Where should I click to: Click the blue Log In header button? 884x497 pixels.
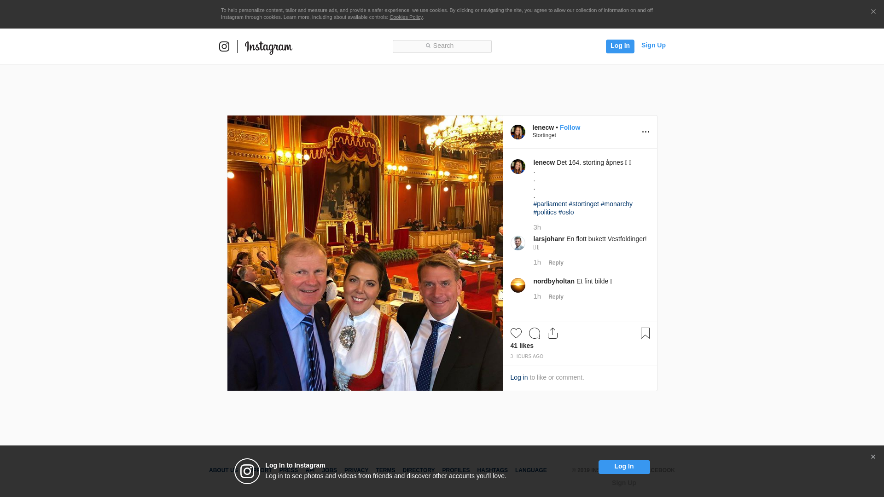point(620,46)
